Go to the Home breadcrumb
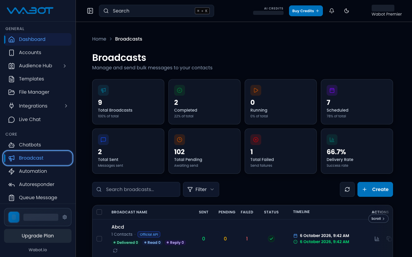The height and width of the screenshot is (257, 412). coord(99,39)
